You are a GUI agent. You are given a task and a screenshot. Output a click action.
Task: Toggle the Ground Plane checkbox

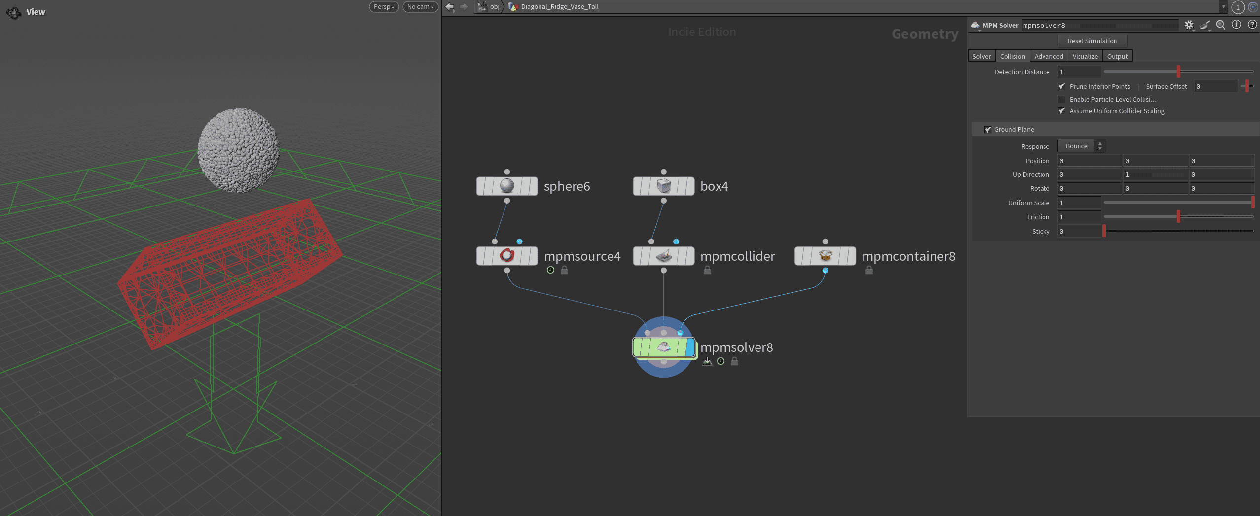click(x=988, y=129)
